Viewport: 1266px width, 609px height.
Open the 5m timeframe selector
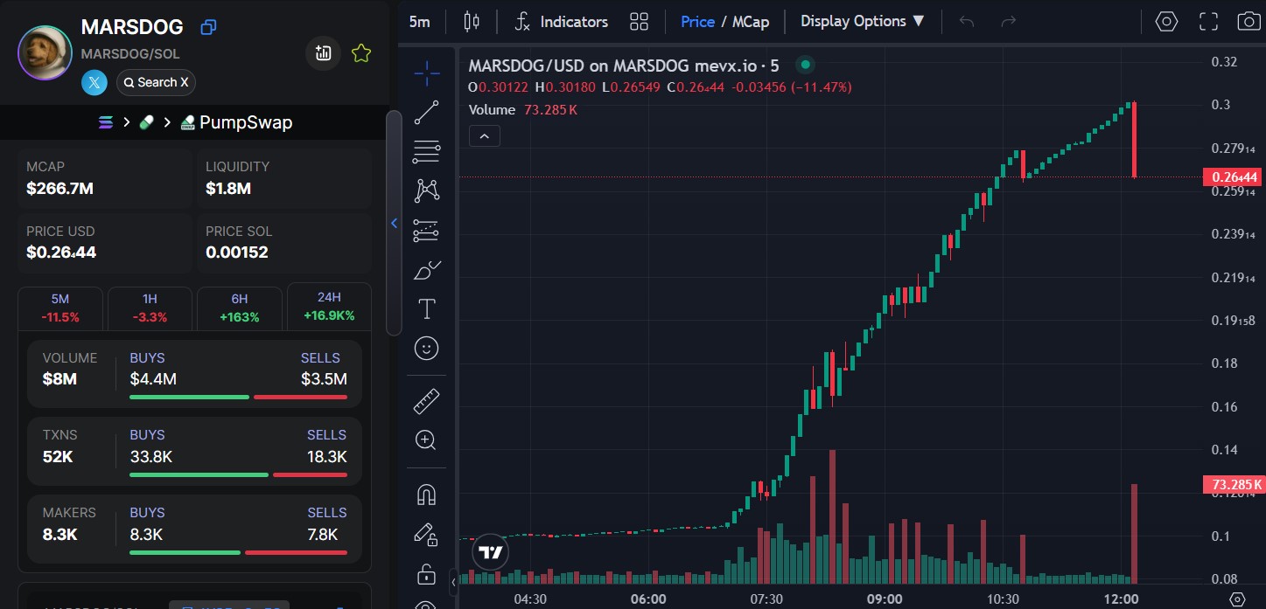pos(420,21)
